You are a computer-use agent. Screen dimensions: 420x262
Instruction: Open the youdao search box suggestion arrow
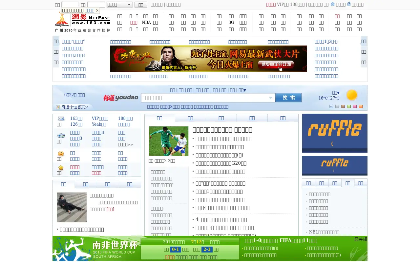pyautogui.click(x=271, y=98)
